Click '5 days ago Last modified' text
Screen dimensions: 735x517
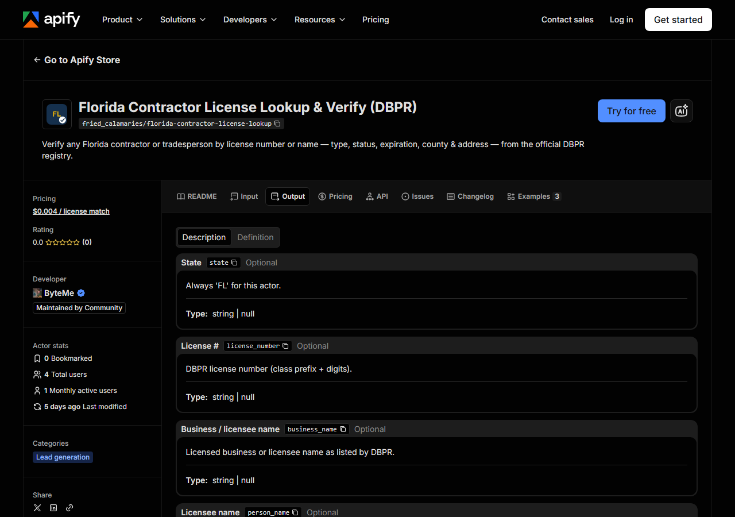tap(80, 407)
